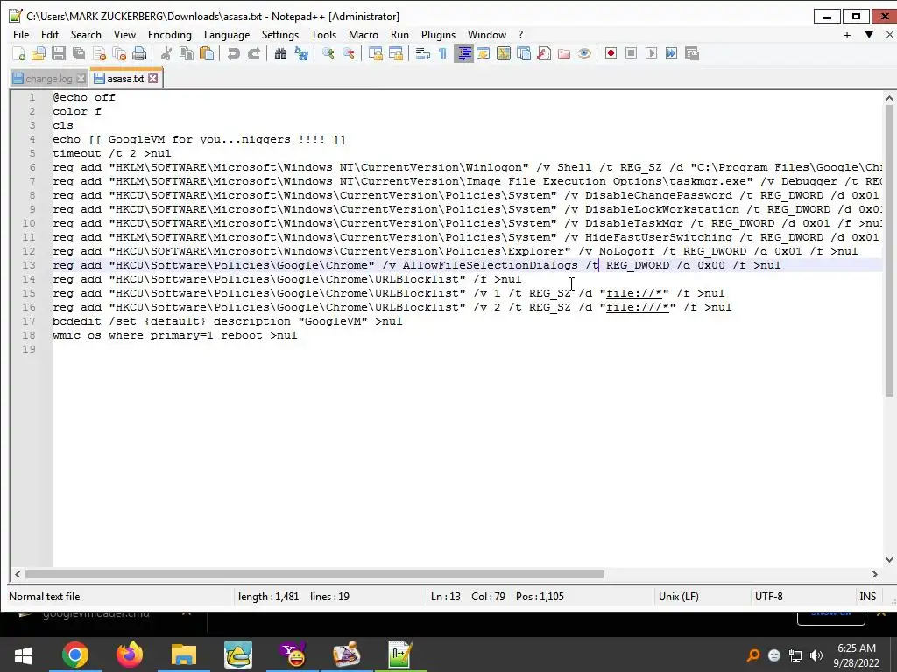Open the Run menu
Image resolution: width=897 pixels, height=672 pixels.
click(399, 35)
